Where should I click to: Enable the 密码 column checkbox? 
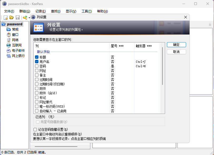37,66
